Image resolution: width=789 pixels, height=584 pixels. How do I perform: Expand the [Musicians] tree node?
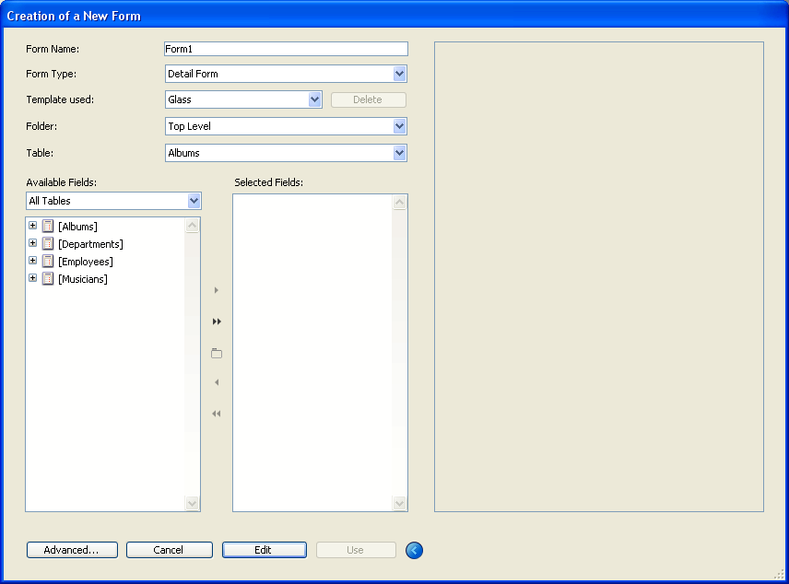coord(32,278)
